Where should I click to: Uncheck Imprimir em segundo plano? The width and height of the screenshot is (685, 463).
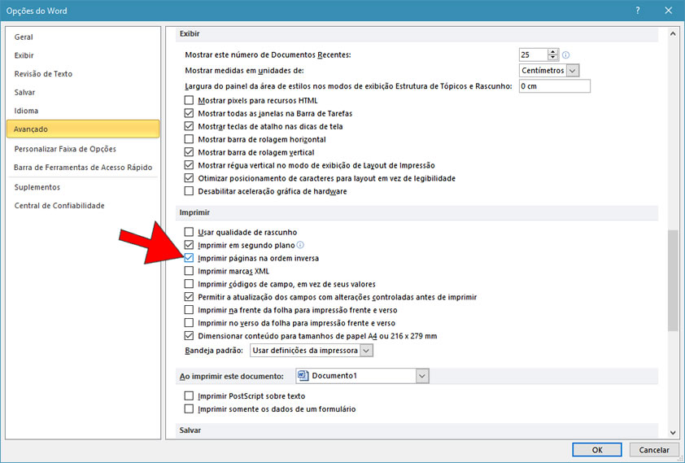(x=189, y=245)
